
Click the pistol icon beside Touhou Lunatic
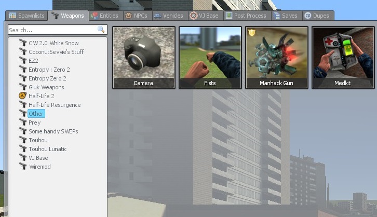(23, 149)
